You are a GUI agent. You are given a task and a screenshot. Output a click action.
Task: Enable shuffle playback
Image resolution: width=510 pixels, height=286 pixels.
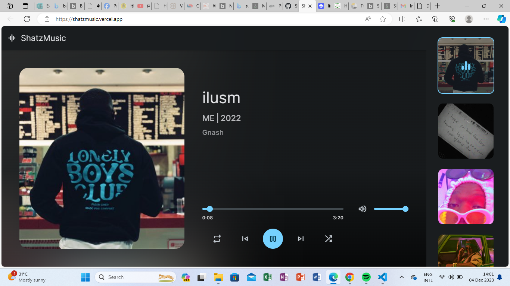click(x=329, y=239)
